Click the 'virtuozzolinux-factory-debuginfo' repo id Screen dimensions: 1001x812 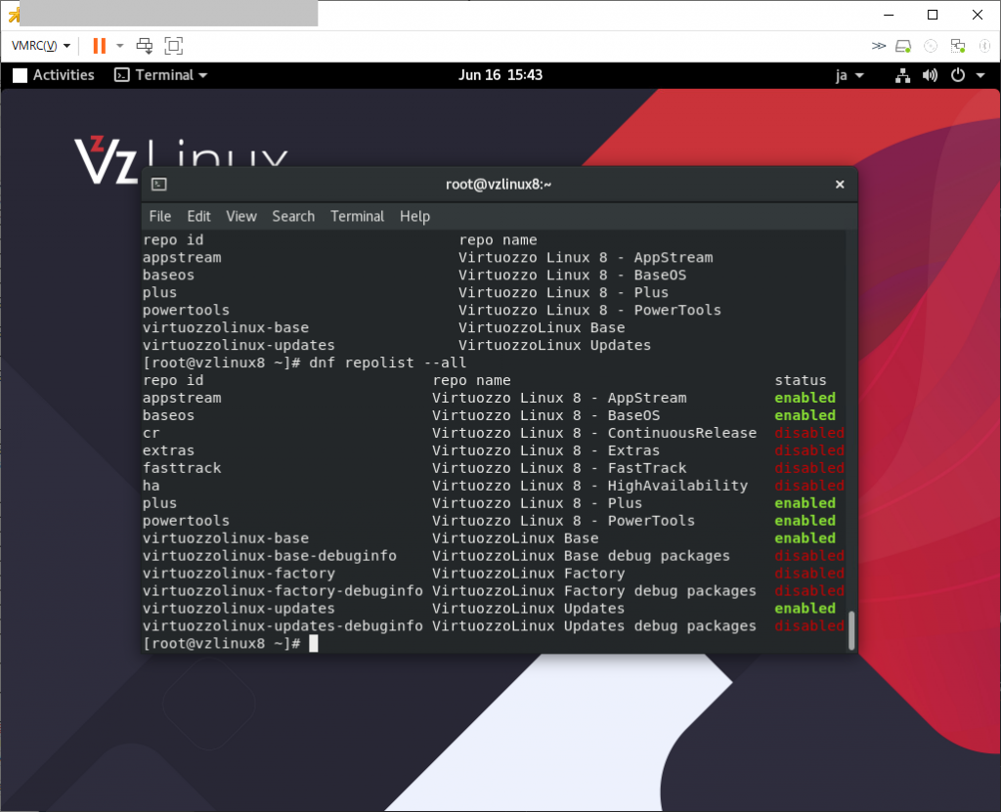point(283,591)
